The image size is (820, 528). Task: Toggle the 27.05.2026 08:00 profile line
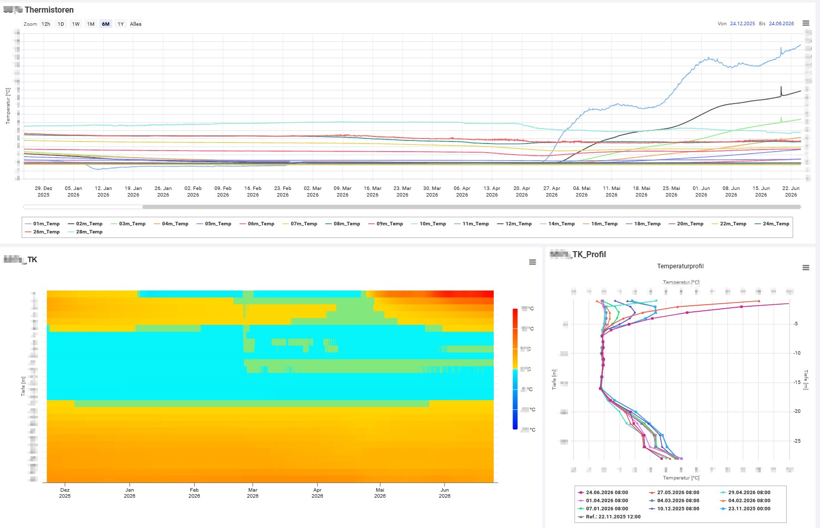pyautogui.click(x=674, y=493)
